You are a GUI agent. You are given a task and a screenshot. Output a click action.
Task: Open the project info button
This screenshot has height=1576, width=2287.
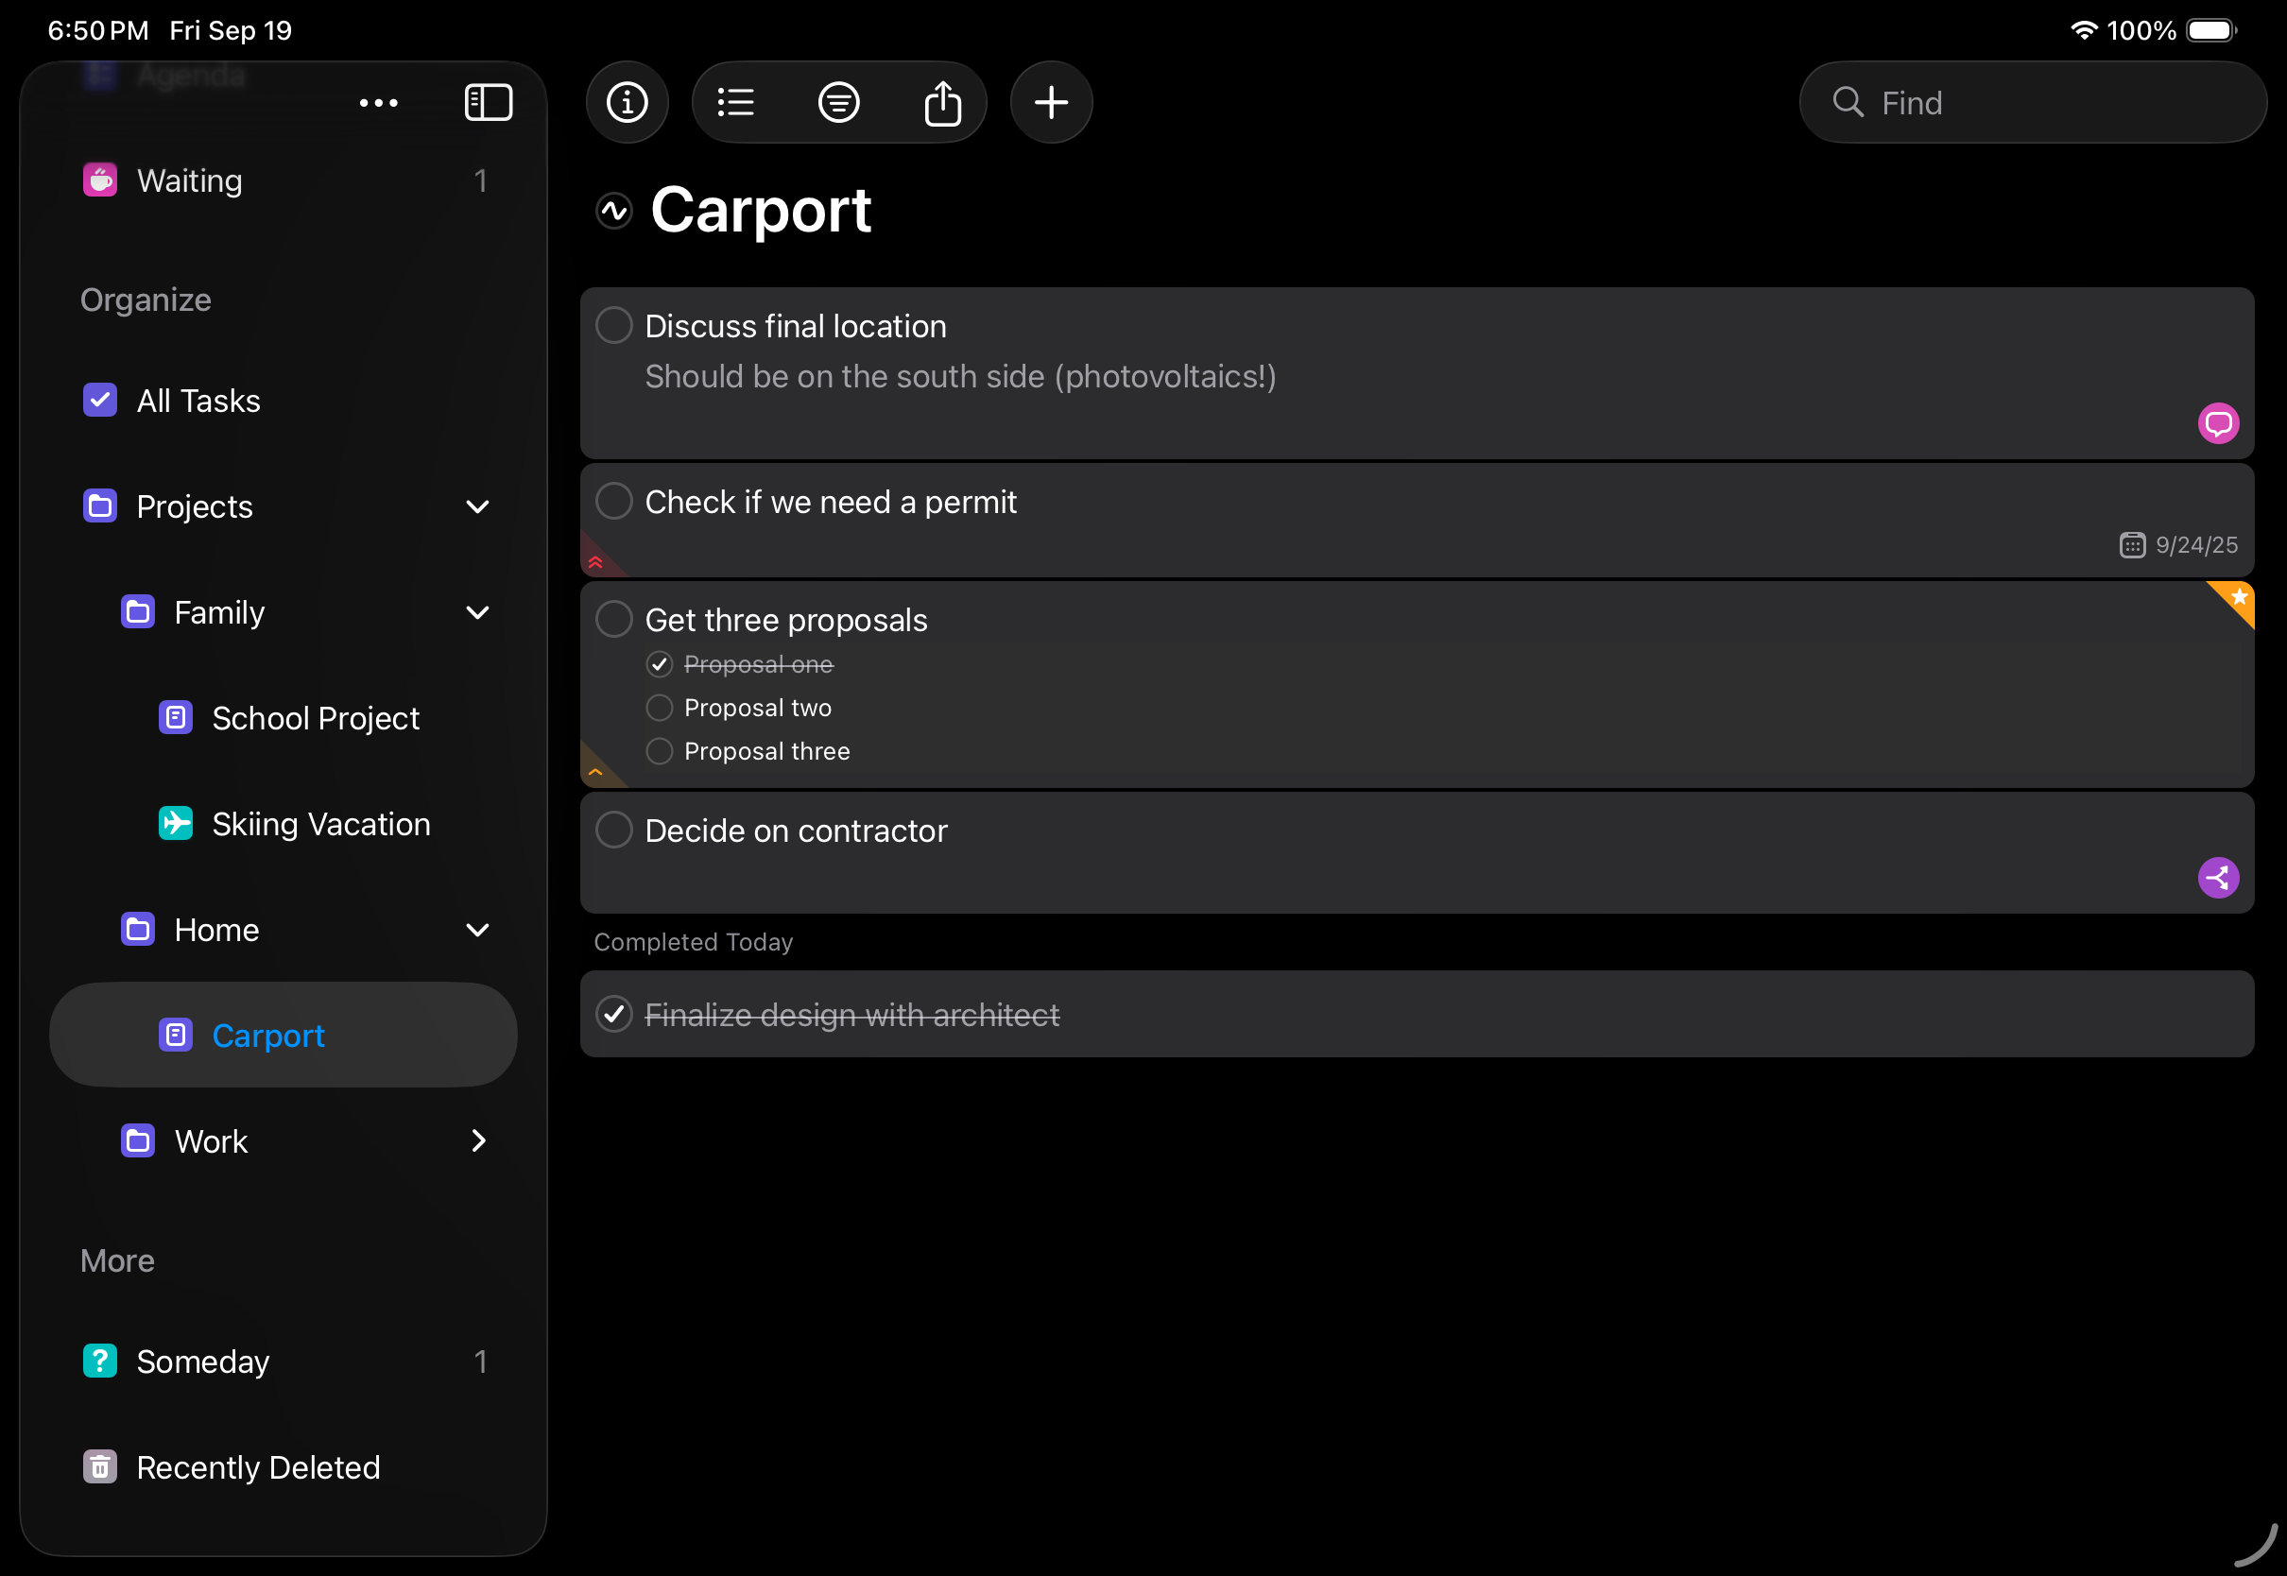(x=628, y=103)
